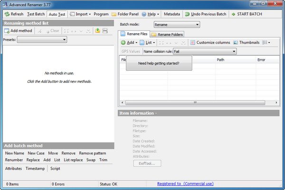Add an Attributes batch method
285x190 pixels.
[13, 169]
